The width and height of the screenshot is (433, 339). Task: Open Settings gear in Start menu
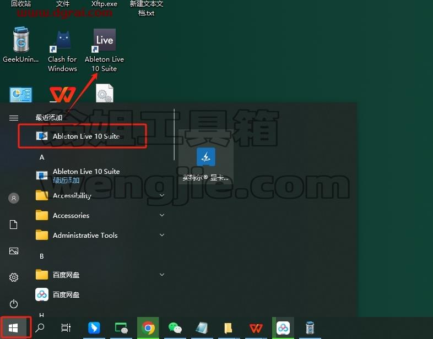(x=14, y=277)
